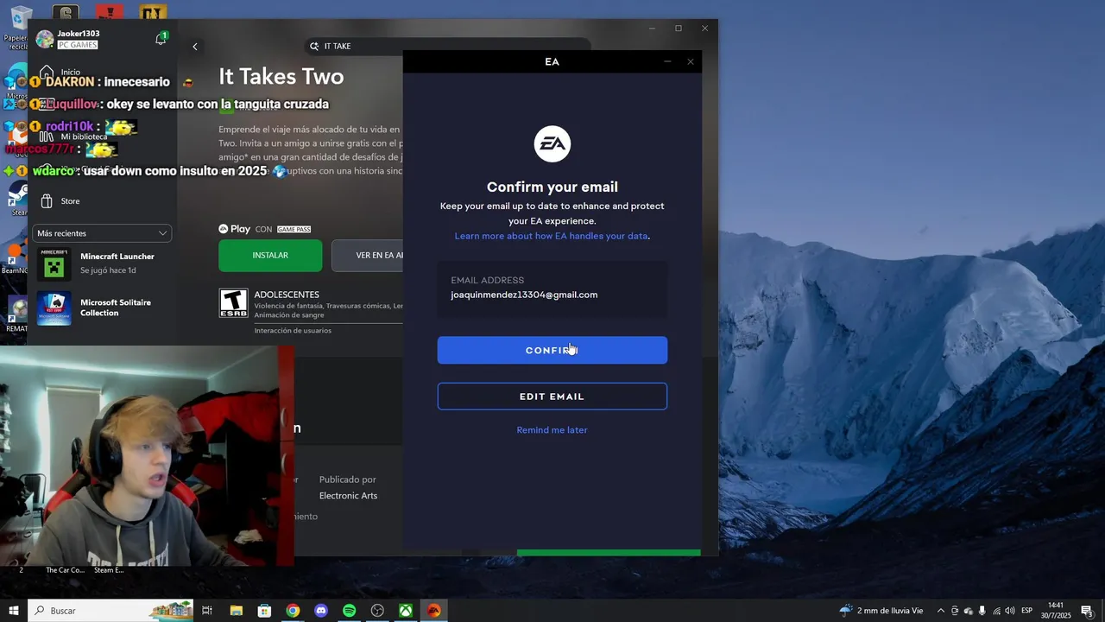Click the OneDrive cloud tray icon
Screen dimensions: 1105x622
[969, 611]
